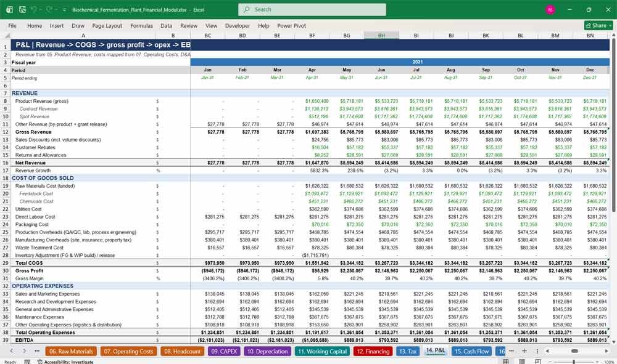617x364 pixels.
Task: Select the 2031 fiscal year header cell
Action: coord(400,62)
